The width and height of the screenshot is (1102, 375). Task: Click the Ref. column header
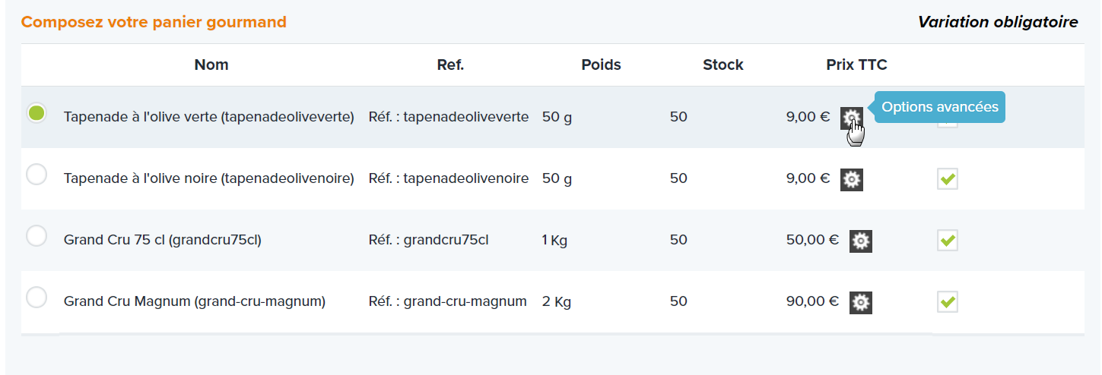[x=450, y=65]
